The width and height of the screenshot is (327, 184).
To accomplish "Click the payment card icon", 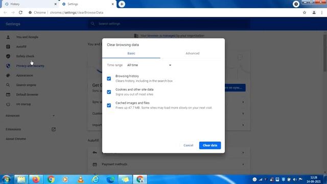I will point(95,165).
